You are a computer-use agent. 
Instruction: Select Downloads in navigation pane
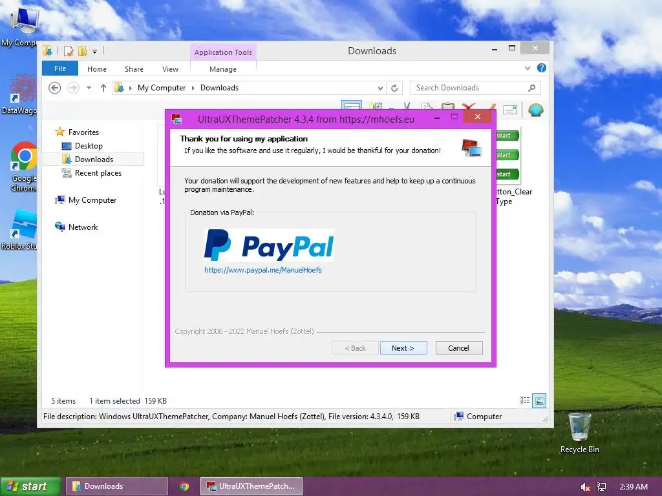pos(93,160)
